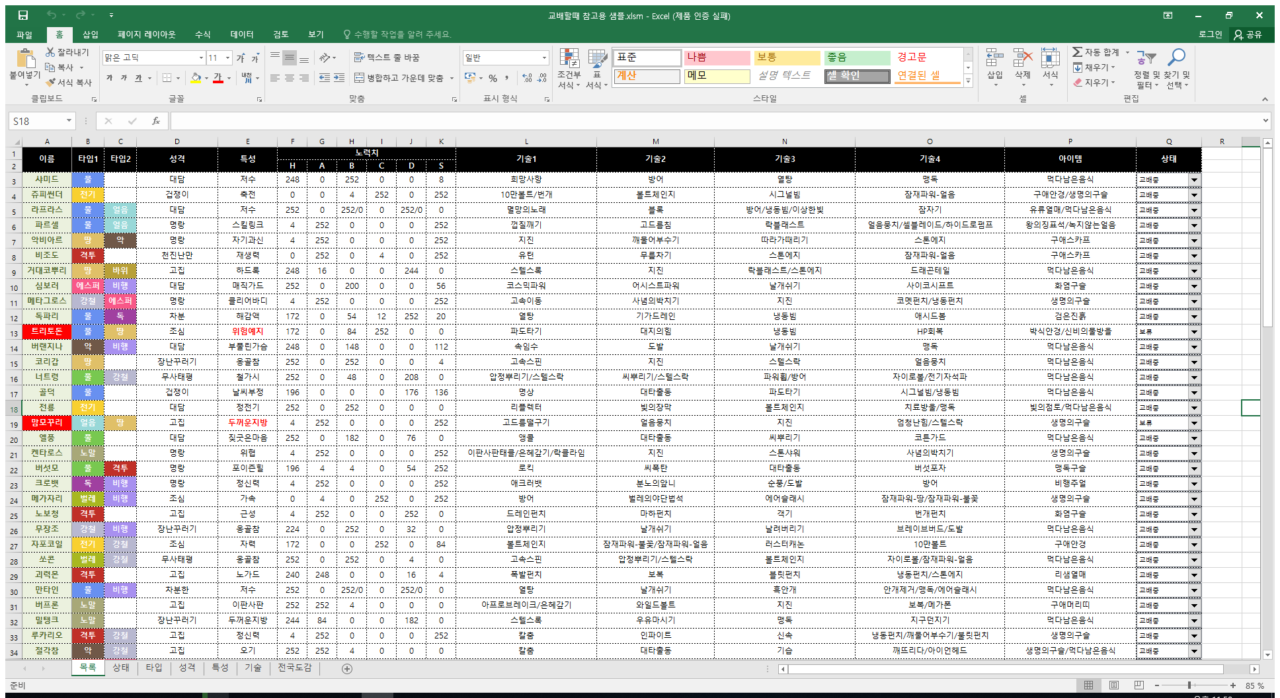Toggle Wrap Text (텍스트 줄 바꿈)
Viewport: 1280px width, 698px height.
(x=359, y=58)
